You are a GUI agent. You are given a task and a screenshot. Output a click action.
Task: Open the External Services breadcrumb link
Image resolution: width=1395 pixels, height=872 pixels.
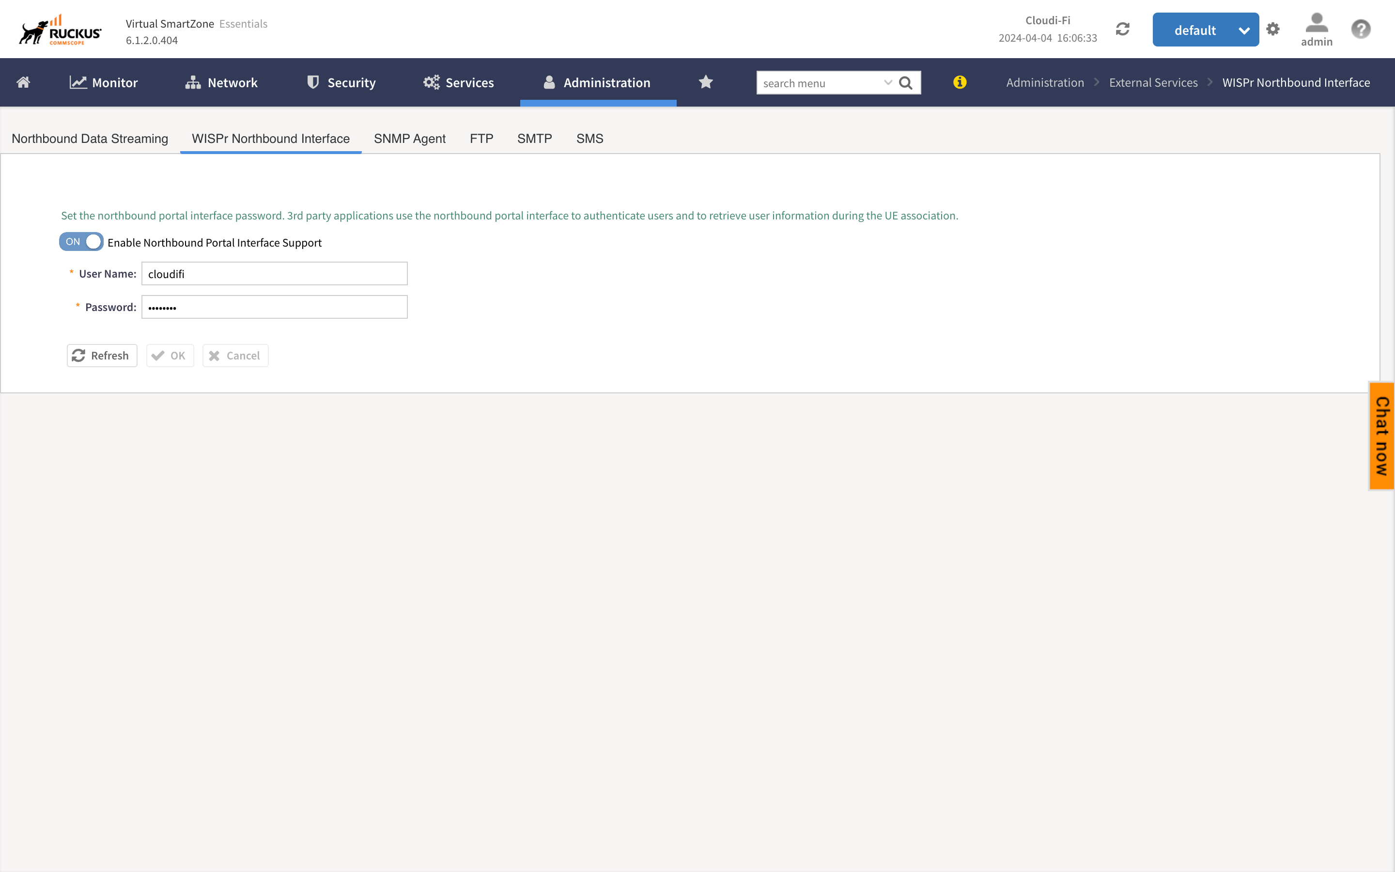point(1153,82)
